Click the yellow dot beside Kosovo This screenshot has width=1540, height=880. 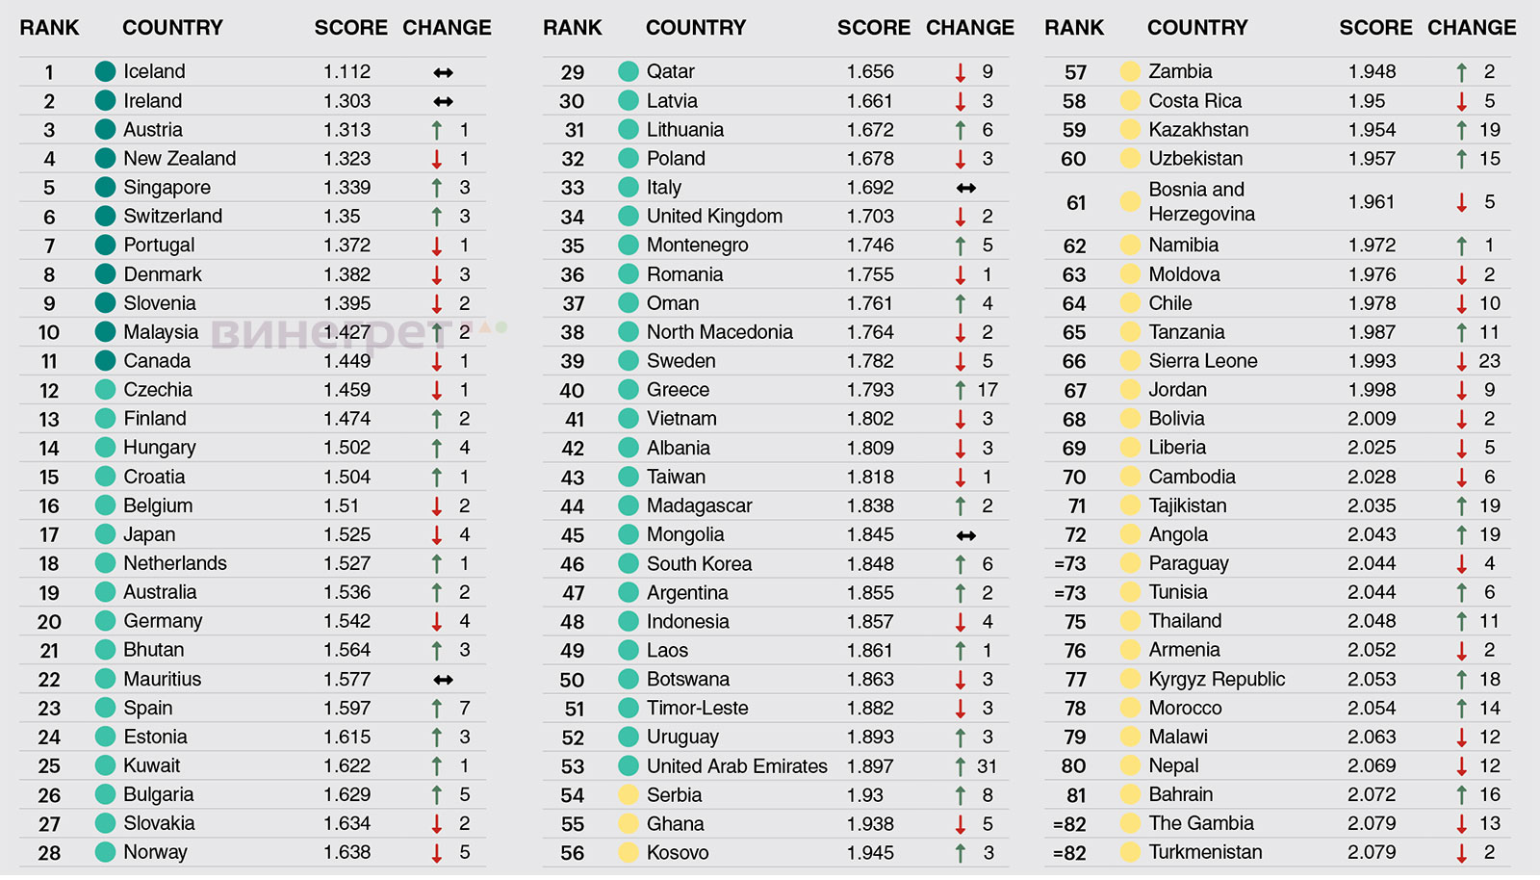[x=629, y=853]
